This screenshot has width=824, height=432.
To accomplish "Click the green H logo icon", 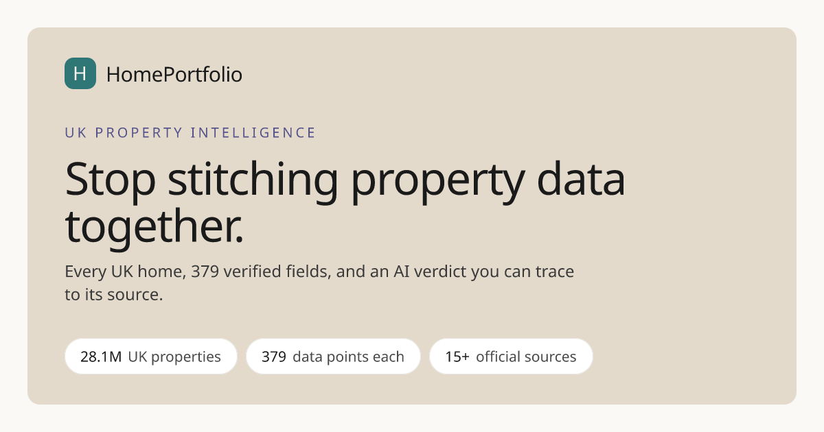I will click(x=80, y=73).
